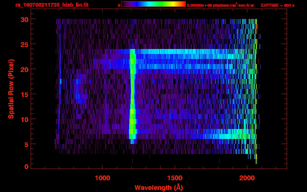307x192 pixels.
Task: Click the bright green vertical line near 1216 Å
Action: pos(132,96)
